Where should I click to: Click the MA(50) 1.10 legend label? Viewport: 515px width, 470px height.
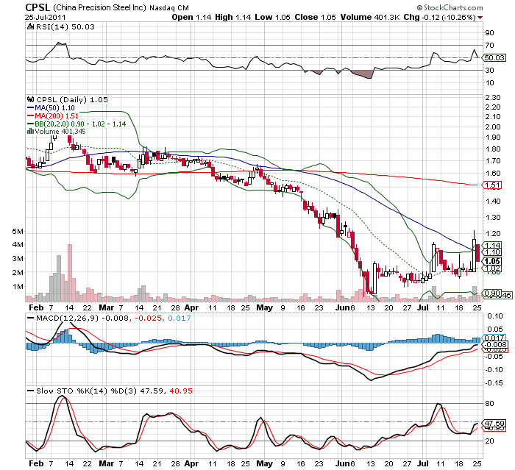click(54, 107)
